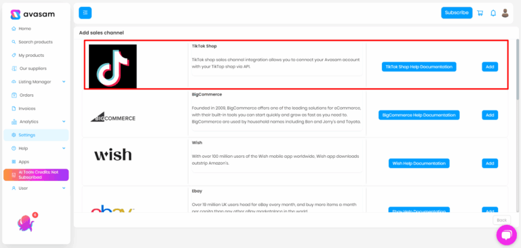Click the My products tag icon

coord(14,55)
